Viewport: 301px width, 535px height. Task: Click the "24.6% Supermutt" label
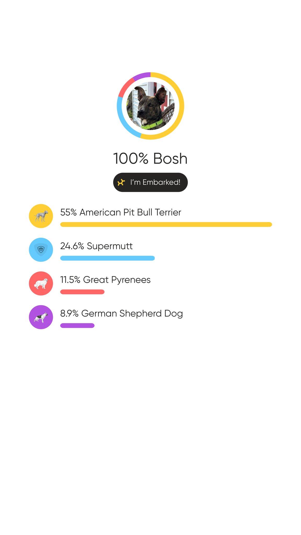[x=96, y=246]
